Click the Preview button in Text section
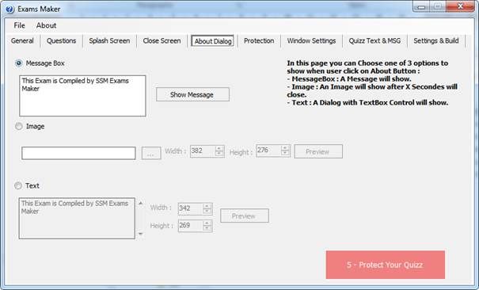Viewport: 479px width, 290px height. (x=245, y=216)
